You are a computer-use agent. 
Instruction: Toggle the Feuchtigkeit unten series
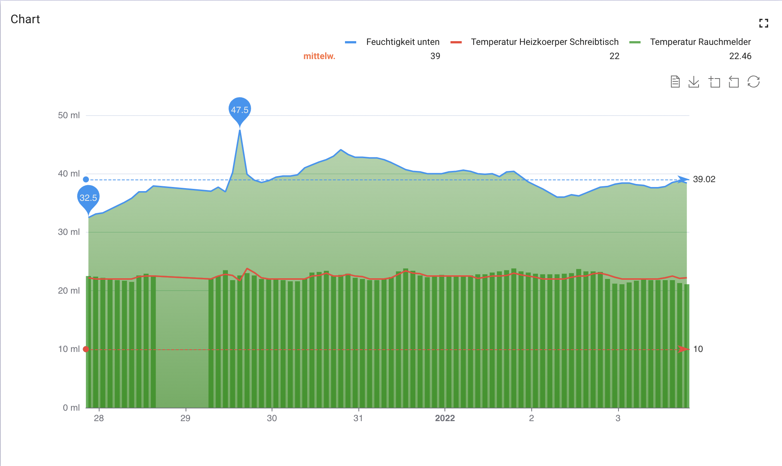tap(403, 42)
